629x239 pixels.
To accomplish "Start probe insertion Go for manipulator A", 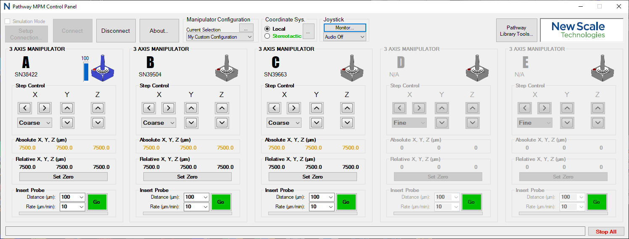I will (x=97, y=202).
